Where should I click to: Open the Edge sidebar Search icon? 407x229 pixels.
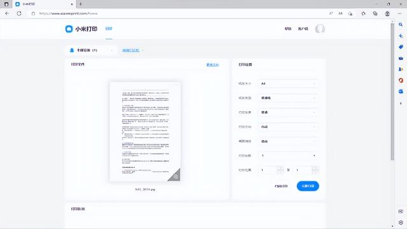(x=401, y=25)
